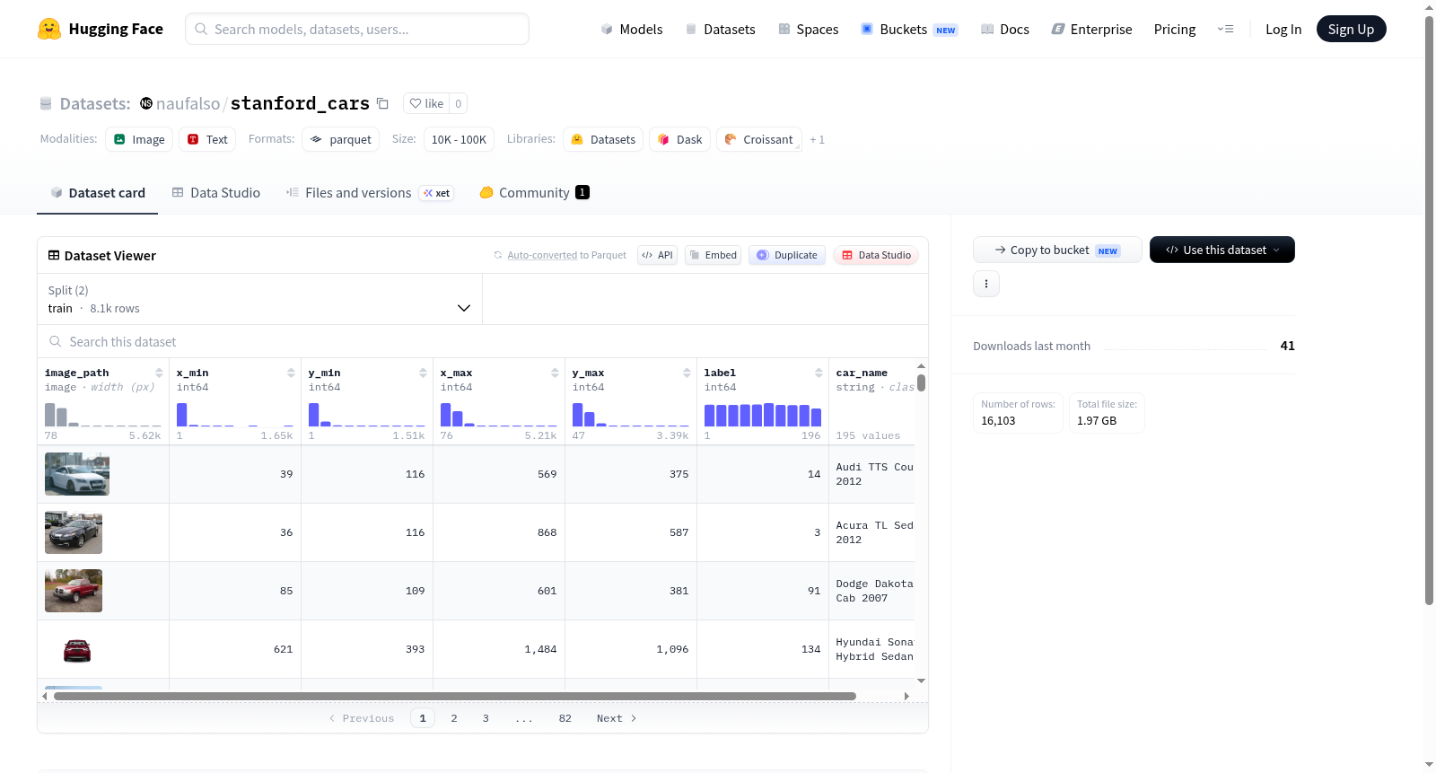Sort y_min column using sort arrows
Viewport: 1436px width, 773px height.
423,373
